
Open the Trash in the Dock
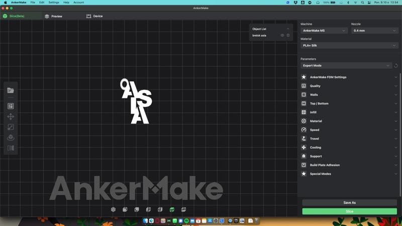coord(256,220)
